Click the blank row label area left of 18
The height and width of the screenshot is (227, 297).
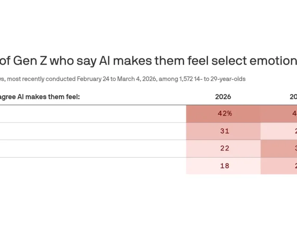point(92,166)
